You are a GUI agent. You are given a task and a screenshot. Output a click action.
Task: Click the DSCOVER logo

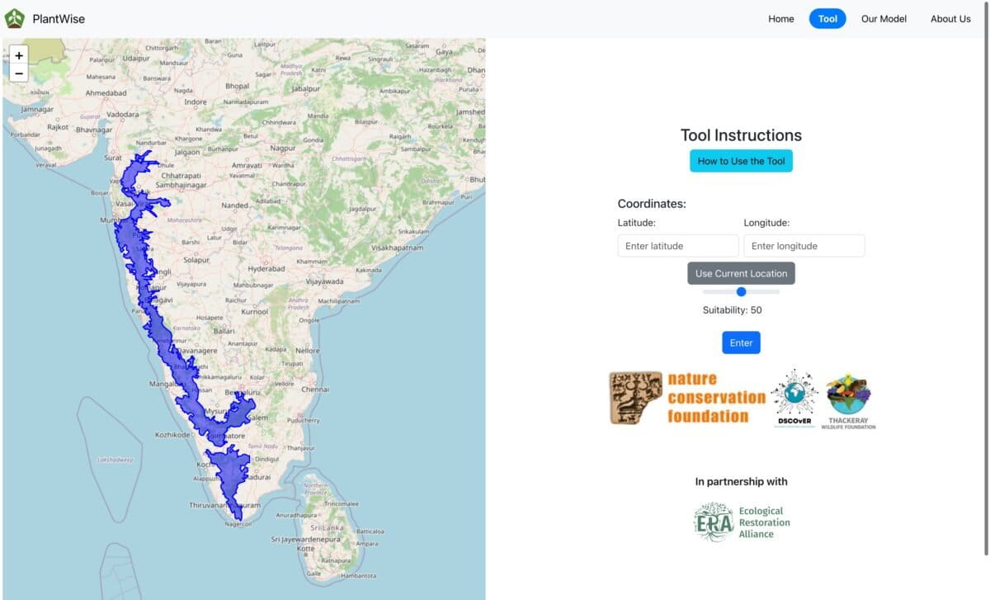point(794,398)
